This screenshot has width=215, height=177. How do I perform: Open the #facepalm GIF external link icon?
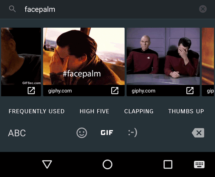pos(115,91)
